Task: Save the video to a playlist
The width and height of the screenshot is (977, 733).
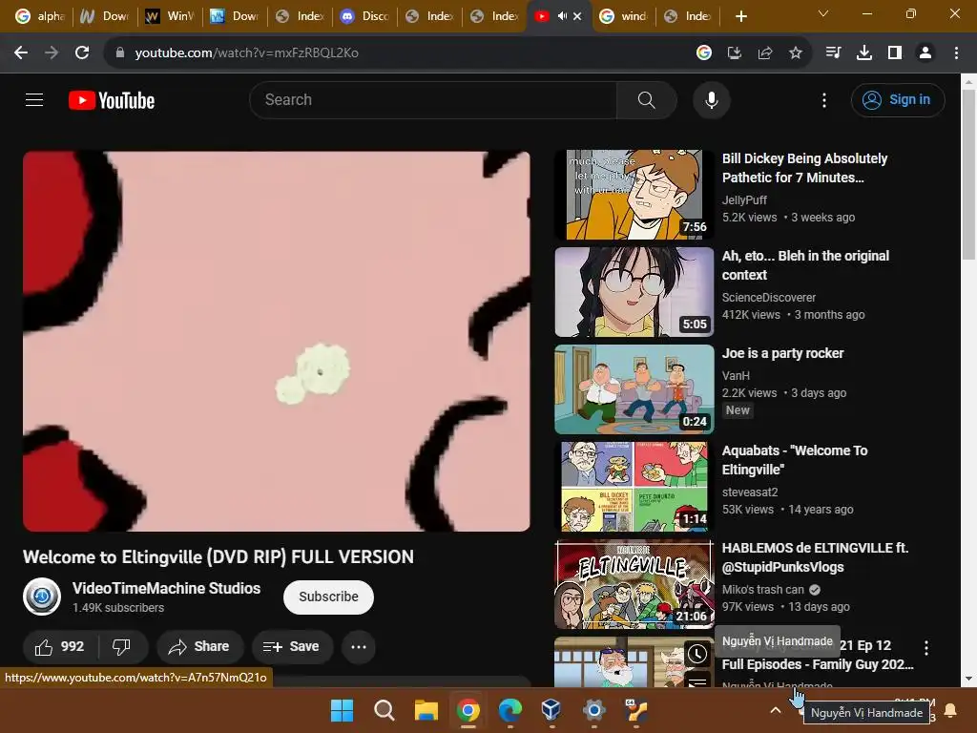Action: pos(292,647)
